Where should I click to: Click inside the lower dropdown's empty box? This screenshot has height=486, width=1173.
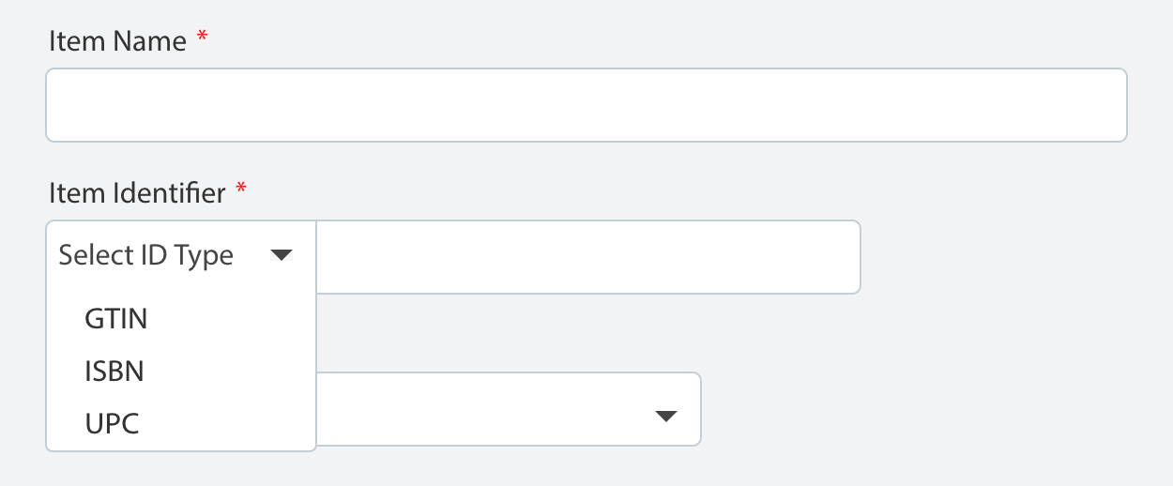(469, 409)
